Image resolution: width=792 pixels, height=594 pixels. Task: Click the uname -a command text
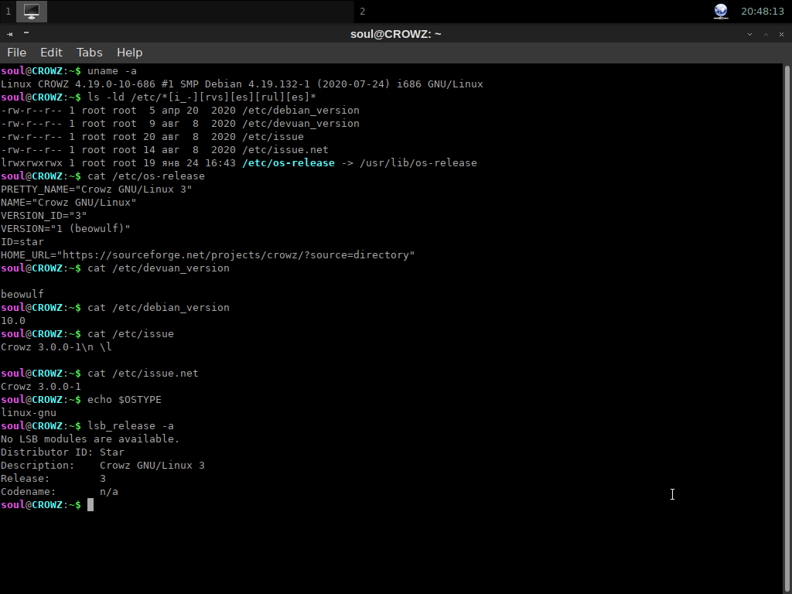(x=112, y=71)
